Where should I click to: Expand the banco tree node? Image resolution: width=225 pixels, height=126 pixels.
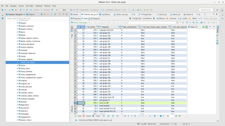tap(17, 32)
